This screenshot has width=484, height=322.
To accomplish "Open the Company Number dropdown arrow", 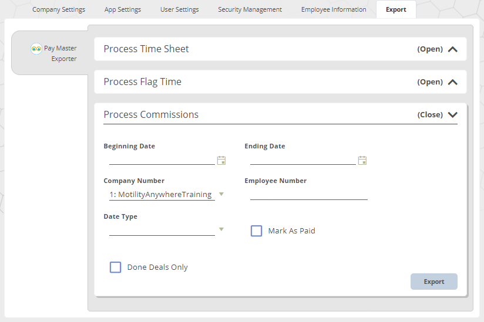I will (x=221, y=194).
